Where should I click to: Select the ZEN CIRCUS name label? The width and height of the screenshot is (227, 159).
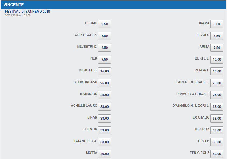click(200, 153)
